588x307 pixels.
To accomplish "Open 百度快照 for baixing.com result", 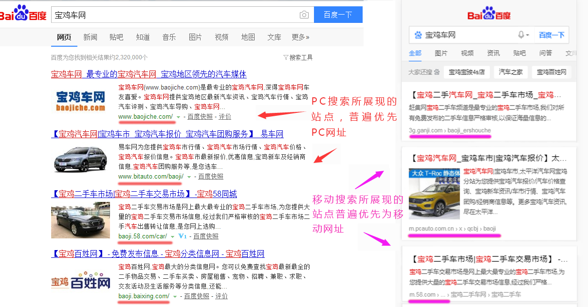I will tap(197, 296).
